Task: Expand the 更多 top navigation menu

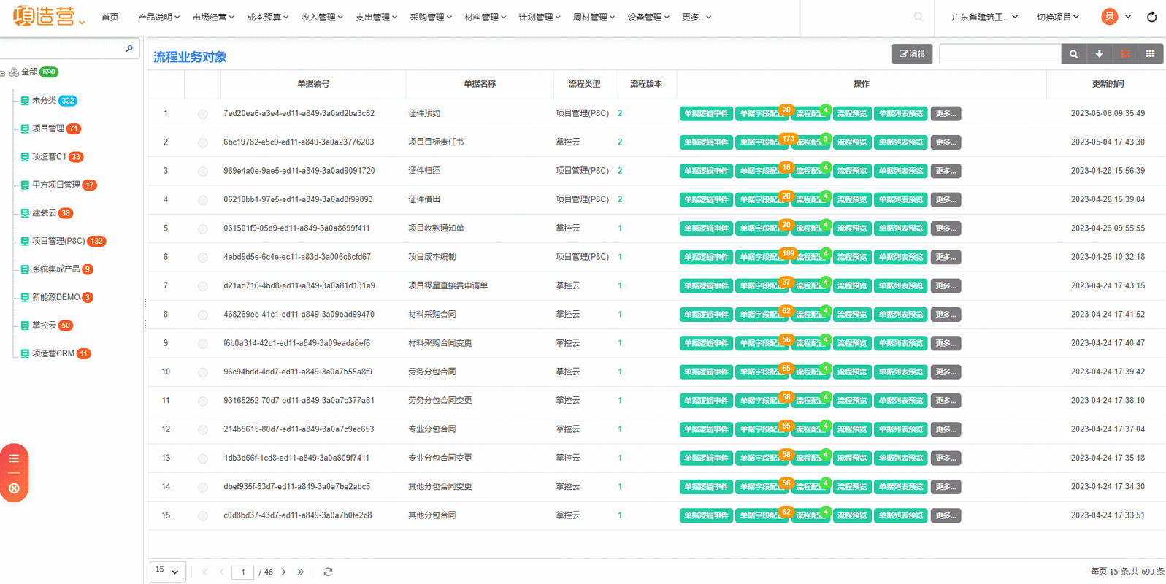Action: pyautogui.click(x=697, y=17)
